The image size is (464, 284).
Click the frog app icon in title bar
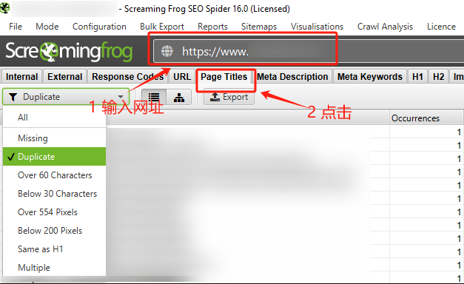(4, 8)
